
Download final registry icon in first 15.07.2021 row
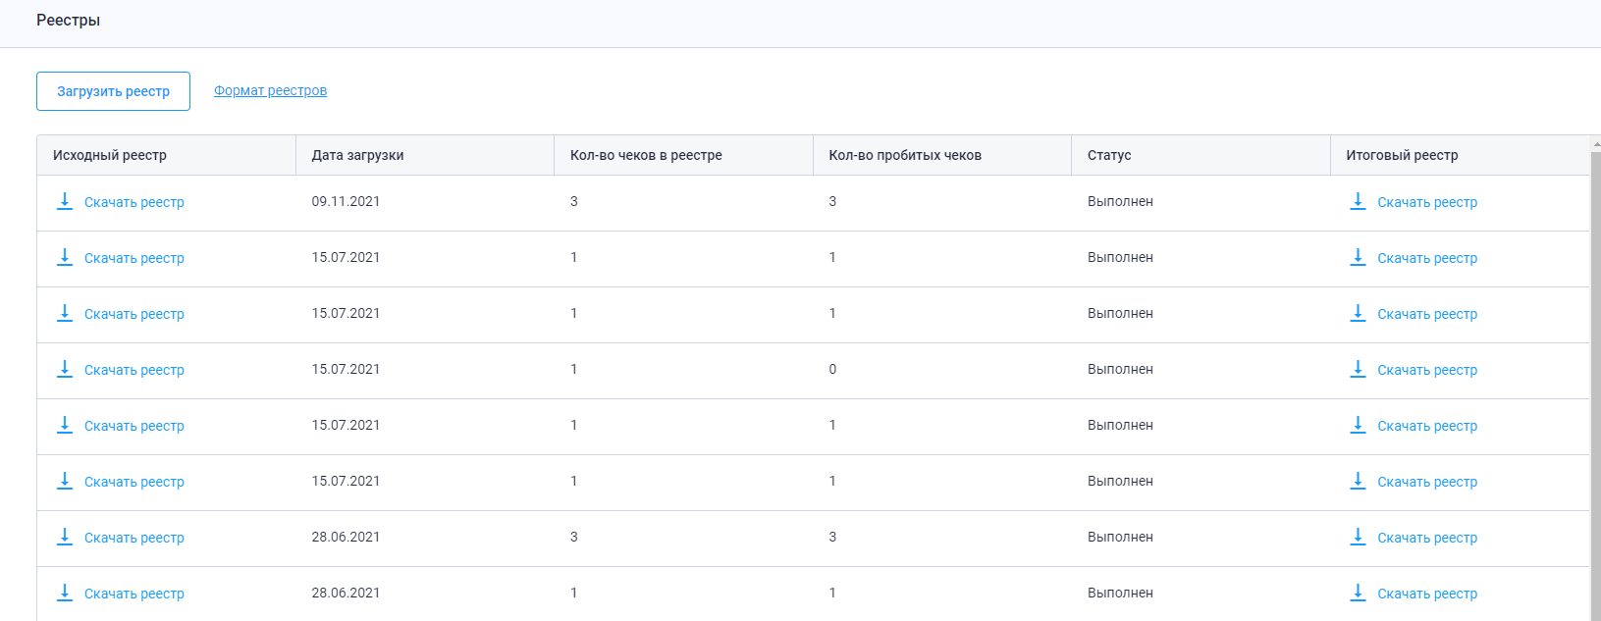point(1358,257)
